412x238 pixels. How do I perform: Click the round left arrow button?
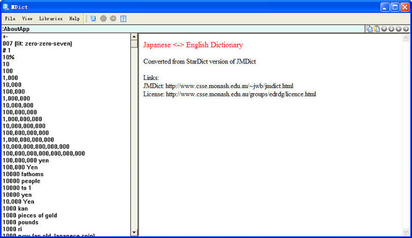pos(399,29)
